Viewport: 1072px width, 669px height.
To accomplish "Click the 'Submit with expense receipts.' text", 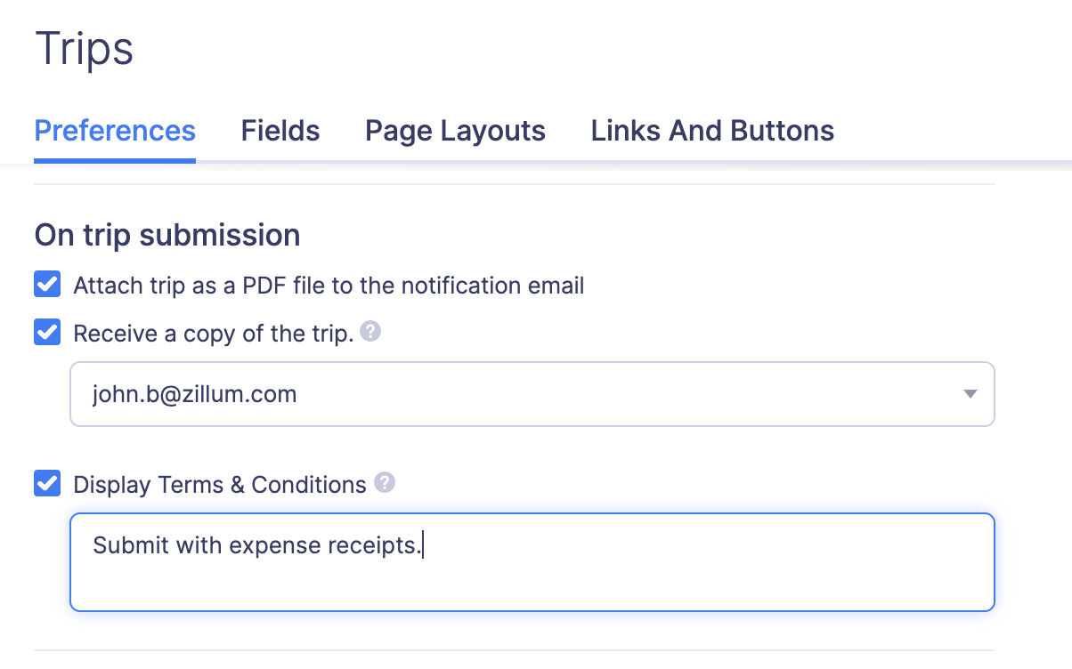I will pyautogui.click(x=256, y=545).
